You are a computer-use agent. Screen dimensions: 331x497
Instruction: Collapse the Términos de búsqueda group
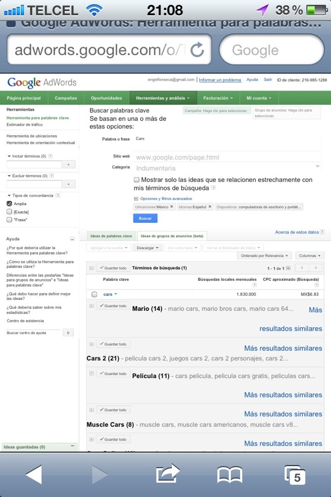92,268
